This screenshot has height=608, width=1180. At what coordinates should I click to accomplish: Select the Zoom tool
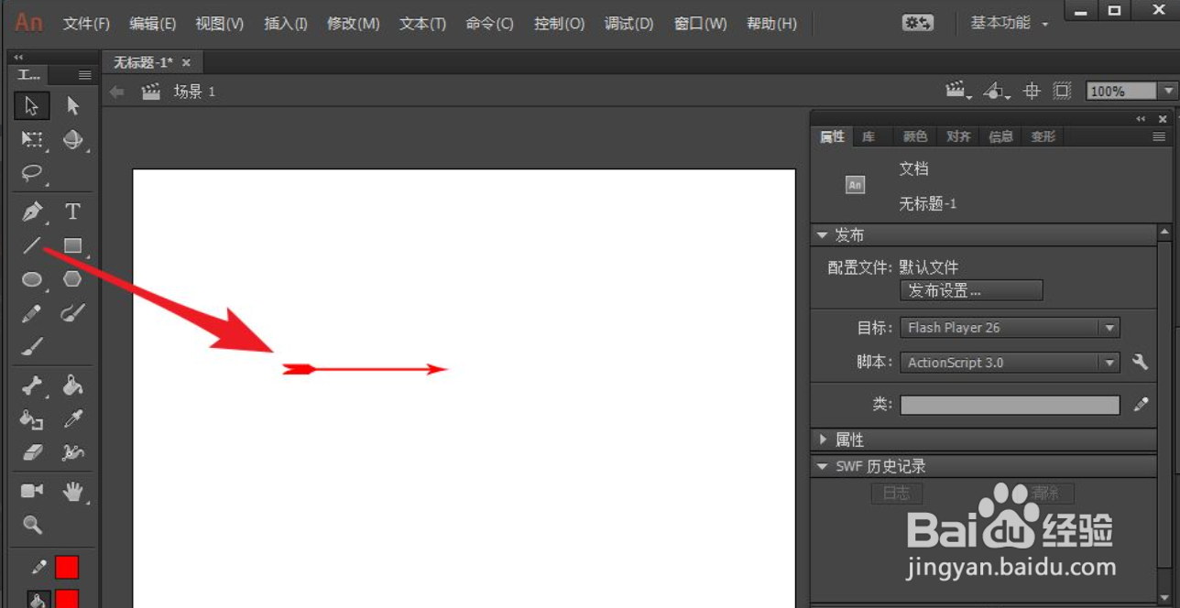[30, 525]
